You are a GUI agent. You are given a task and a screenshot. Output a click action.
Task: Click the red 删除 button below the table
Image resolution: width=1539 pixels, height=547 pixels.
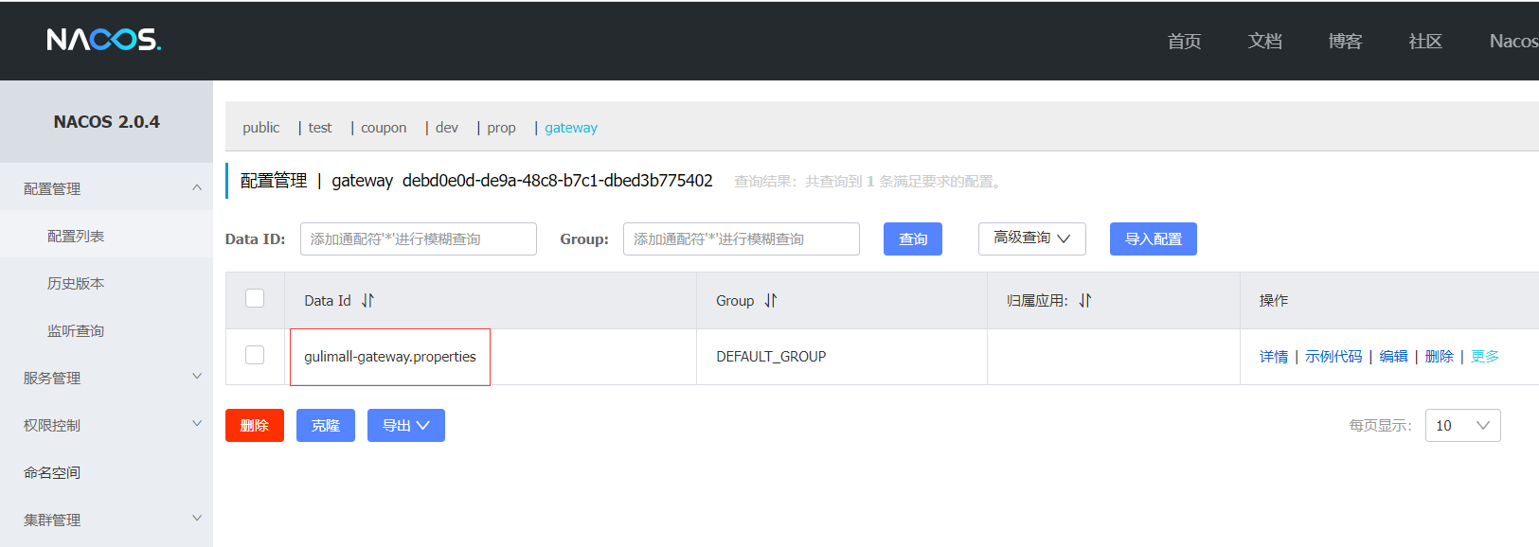[255, 425]
